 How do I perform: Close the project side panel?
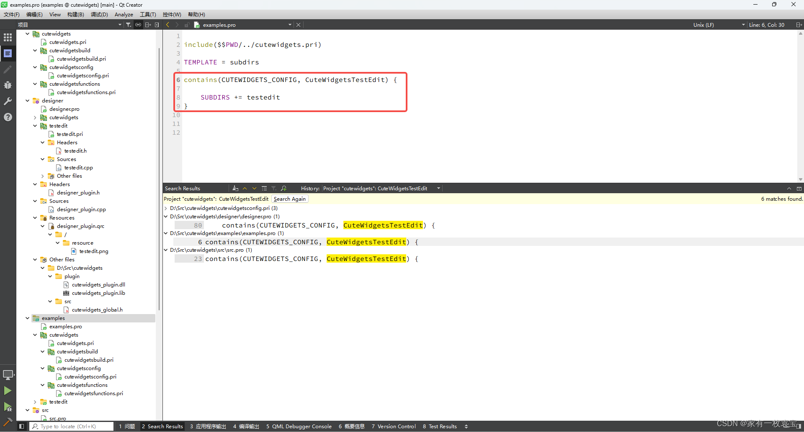point(157,25)
